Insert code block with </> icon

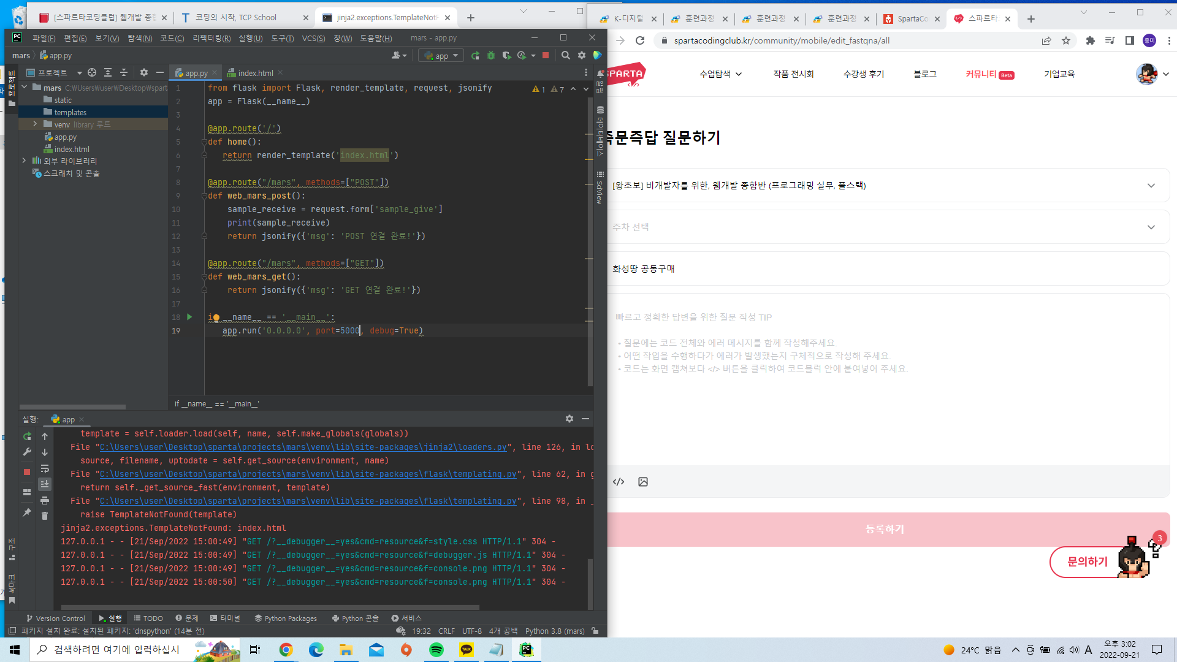[619, 482]
